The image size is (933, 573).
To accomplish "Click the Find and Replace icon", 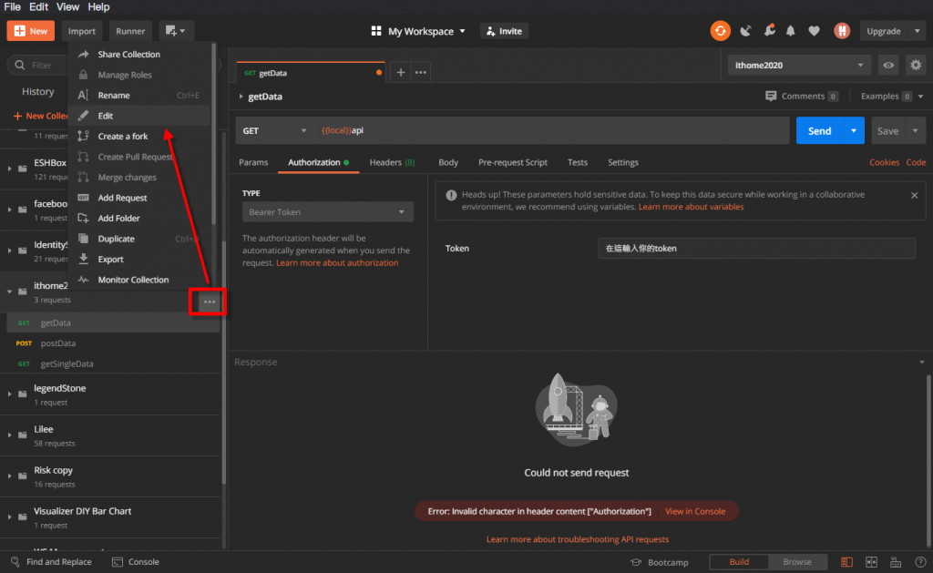I will click(15, 562).
